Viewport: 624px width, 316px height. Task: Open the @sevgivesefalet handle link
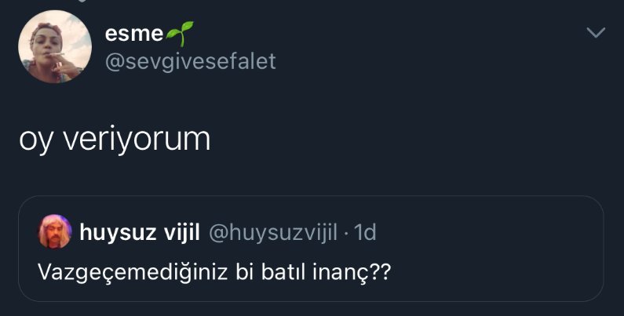(x=190, y=61)
